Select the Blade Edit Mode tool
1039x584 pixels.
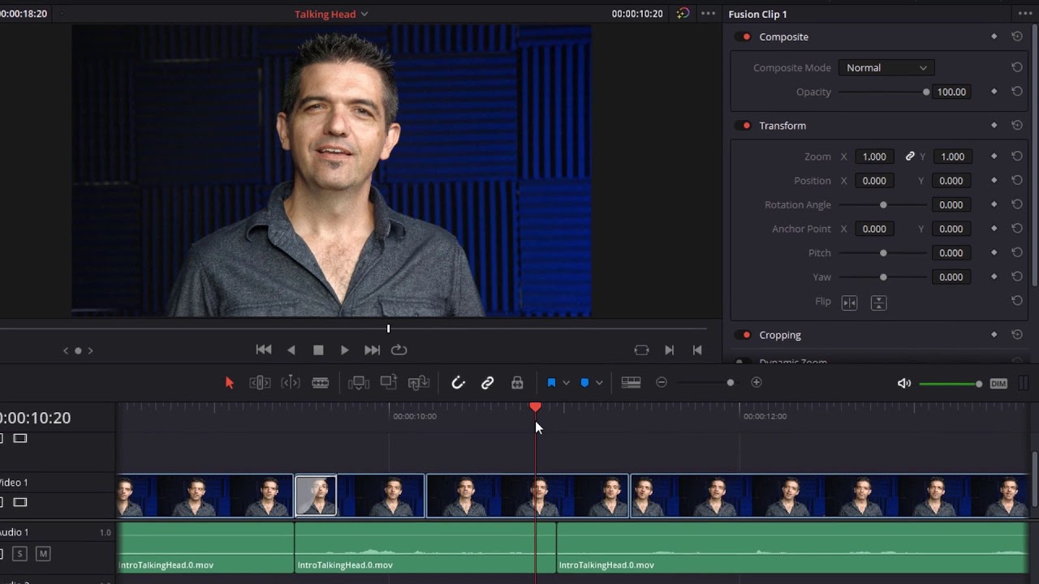[321, 383]
